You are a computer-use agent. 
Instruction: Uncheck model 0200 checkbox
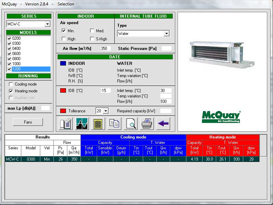pyautogui.click(x=9, y=38)
